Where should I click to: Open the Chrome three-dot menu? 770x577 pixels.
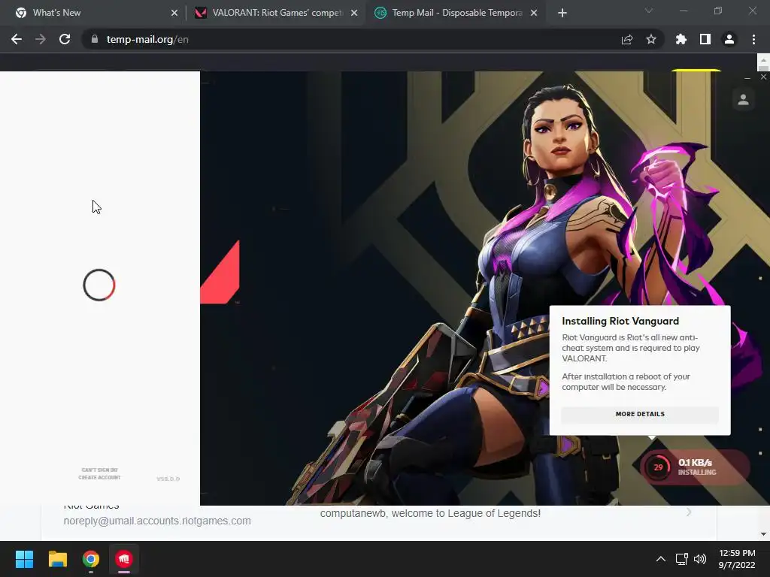point(753,39)
